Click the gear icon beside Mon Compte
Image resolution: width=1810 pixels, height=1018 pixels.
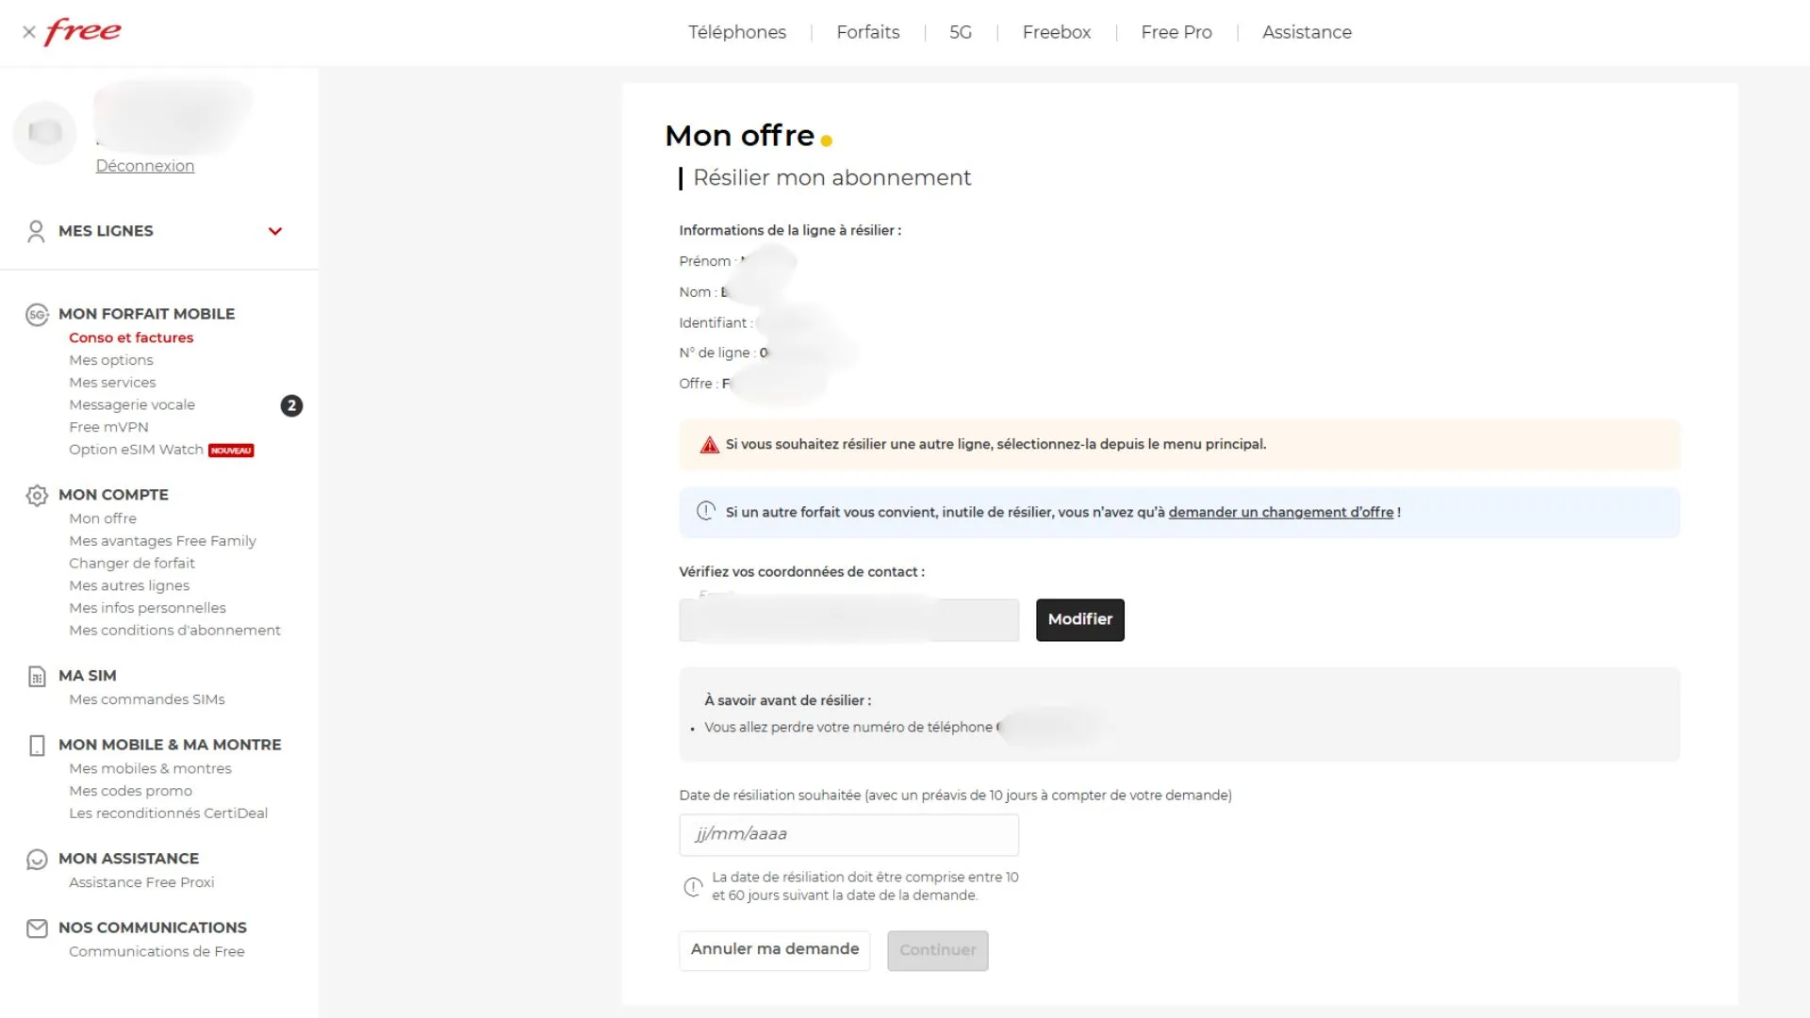point(37,495)
